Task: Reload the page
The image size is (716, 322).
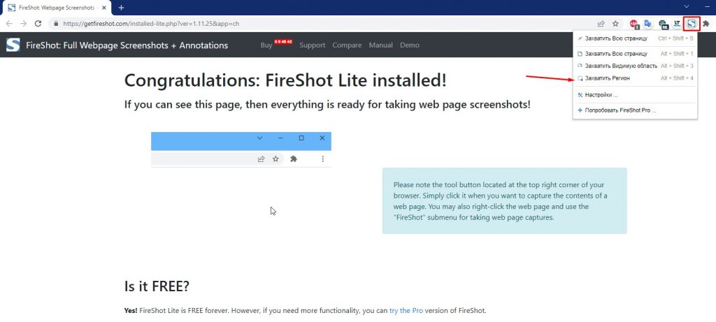Action: pos(38,24)
